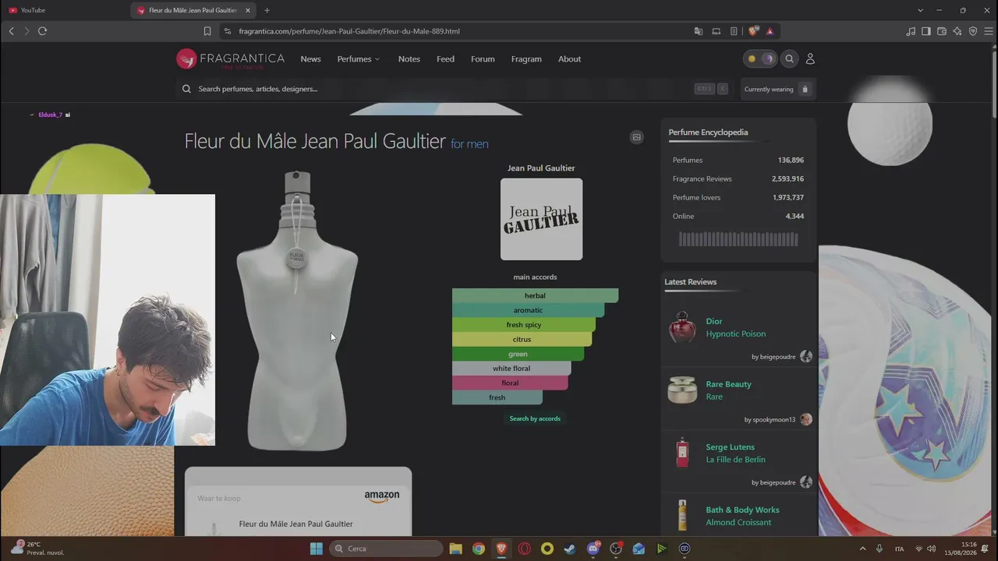Viewport: 998px width, 561px height.
Task: Click the image gallery icon beside perfume title
Action: coord(637,137)
